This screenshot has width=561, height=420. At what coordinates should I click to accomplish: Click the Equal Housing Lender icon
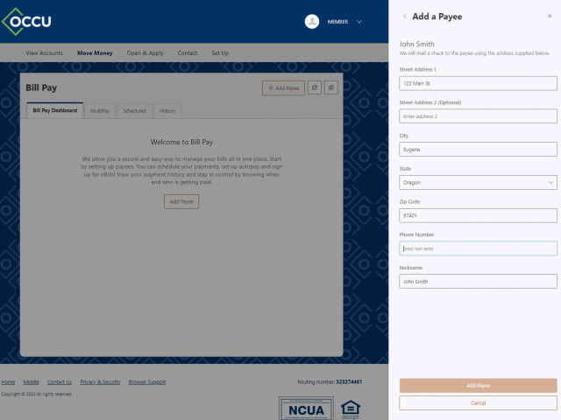(x=351, y=408)
